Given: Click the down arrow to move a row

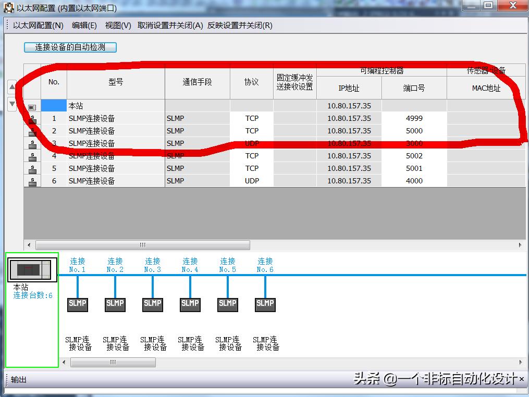Looking at the screenshot, I should 12,104.
